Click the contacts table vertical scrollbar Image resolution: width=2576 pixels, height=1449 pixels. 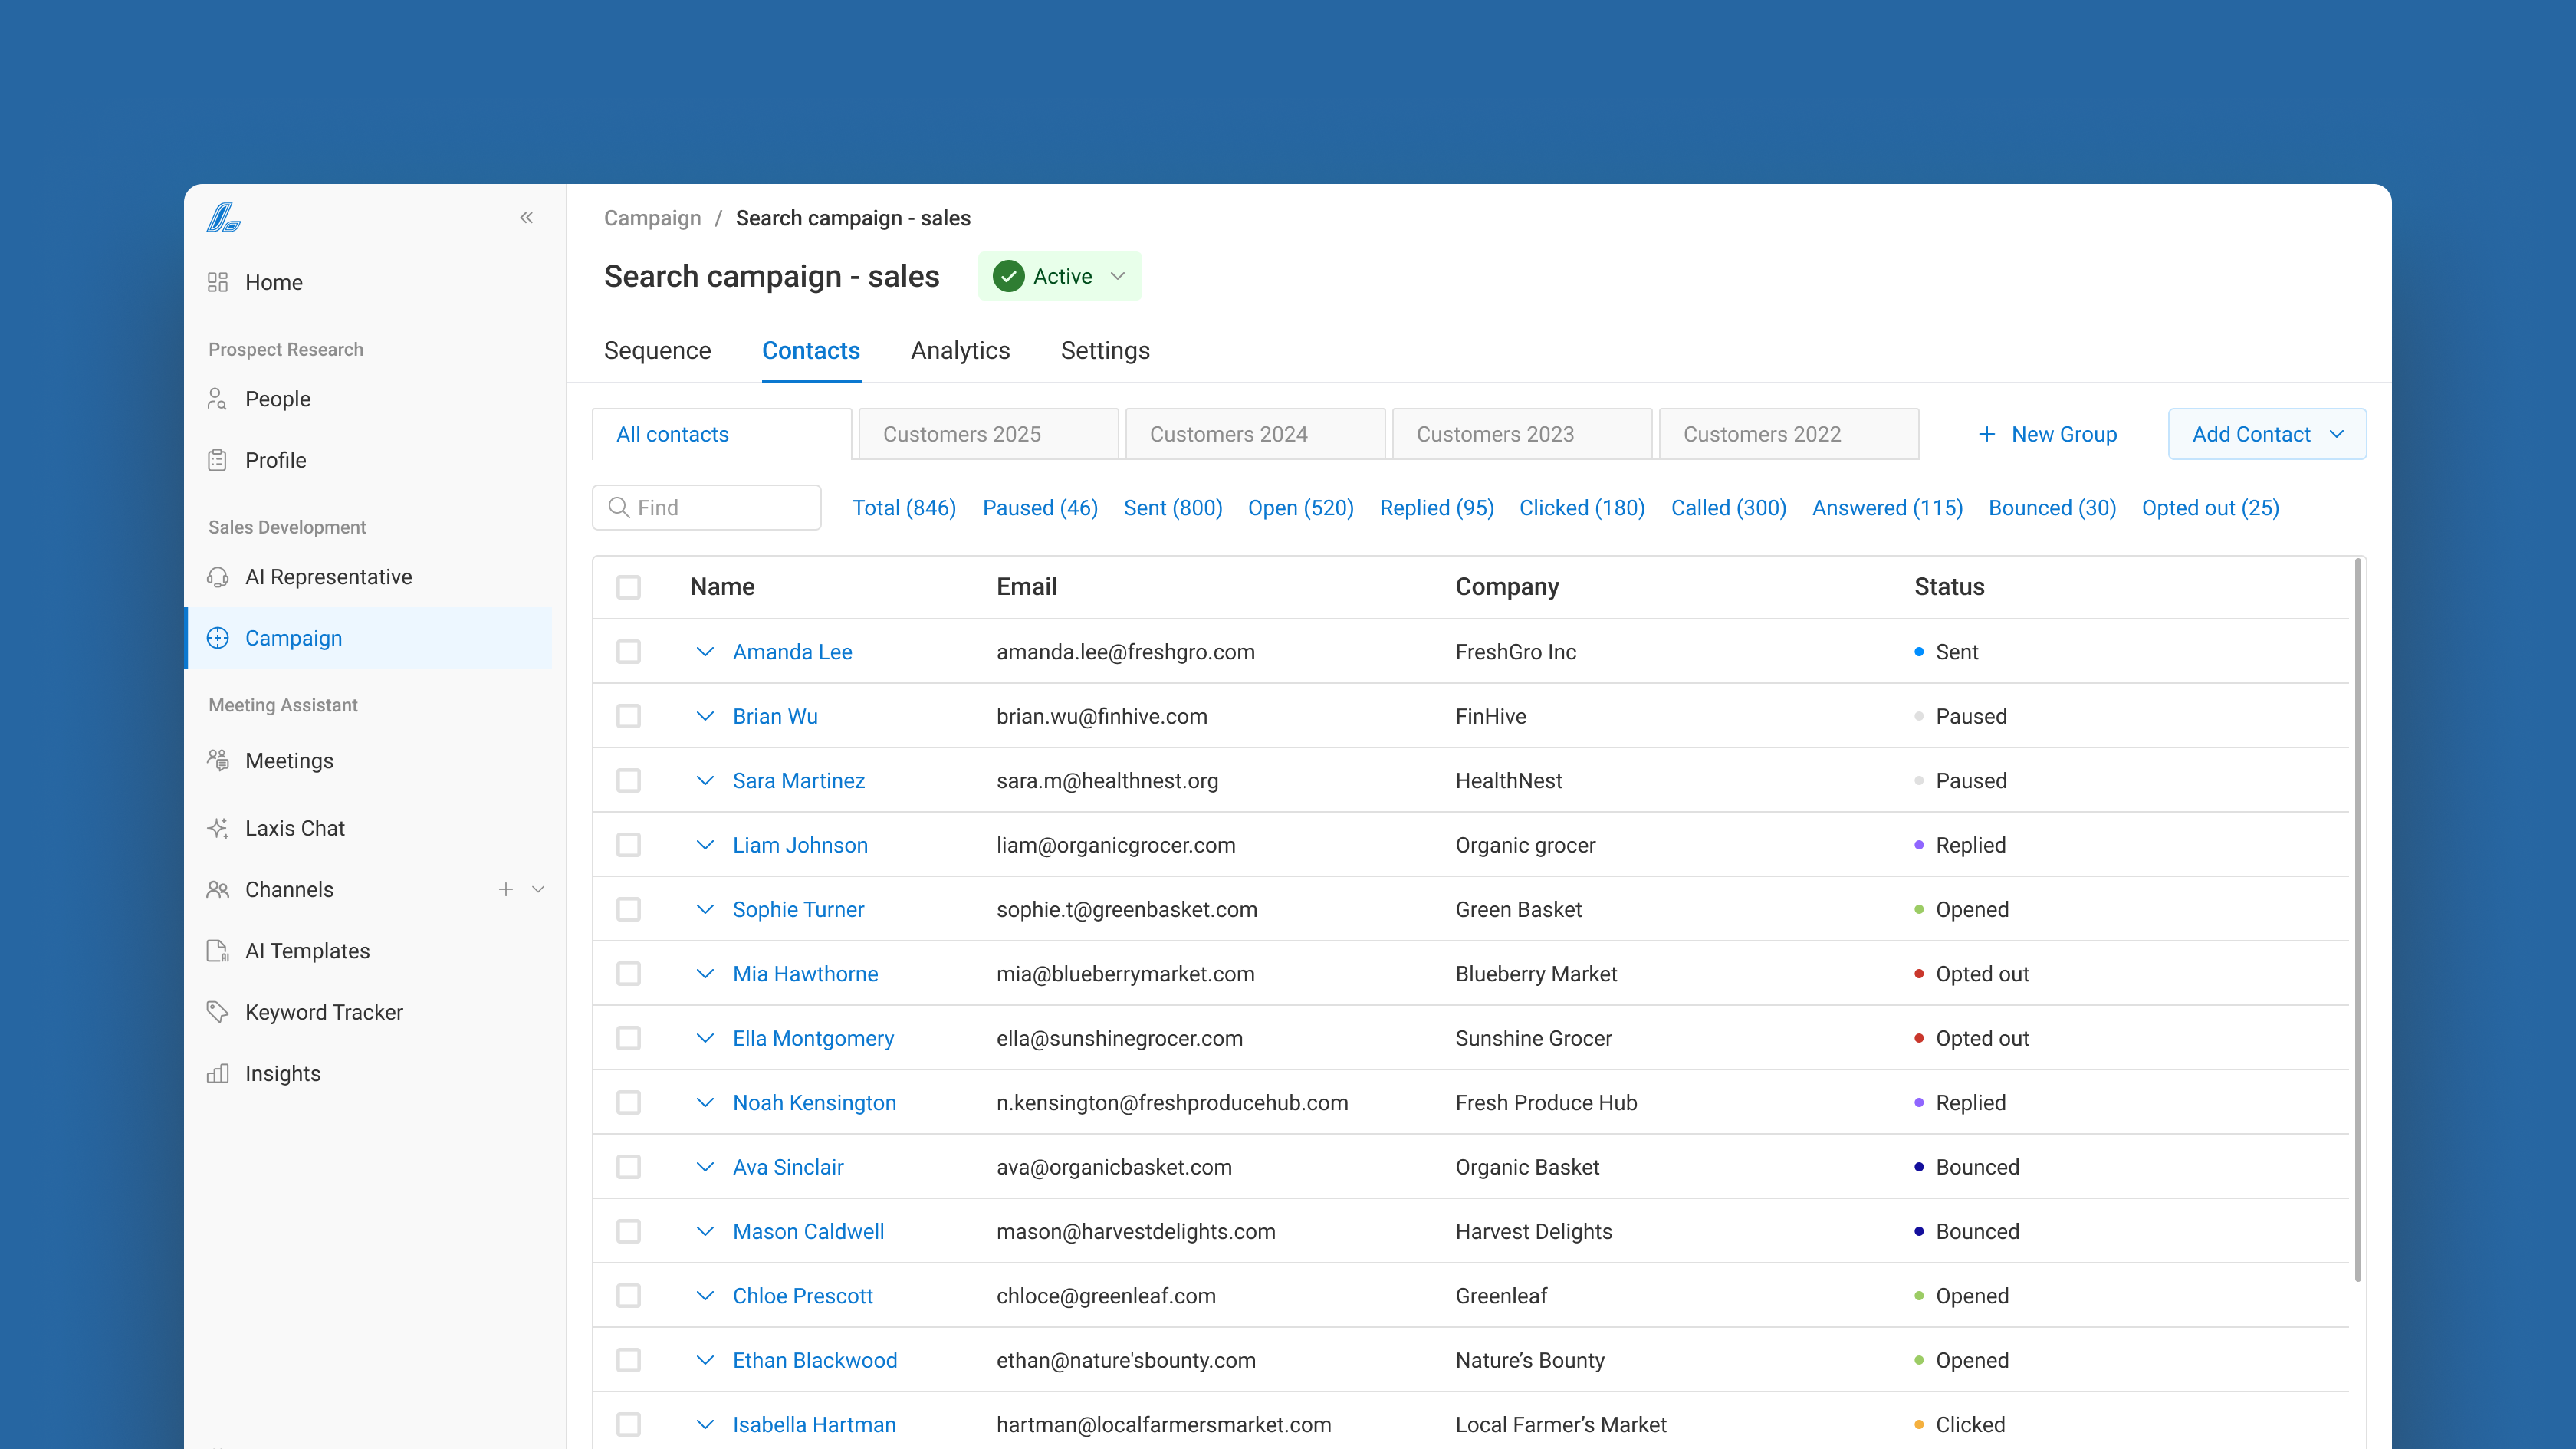[x=2357, y=920]
